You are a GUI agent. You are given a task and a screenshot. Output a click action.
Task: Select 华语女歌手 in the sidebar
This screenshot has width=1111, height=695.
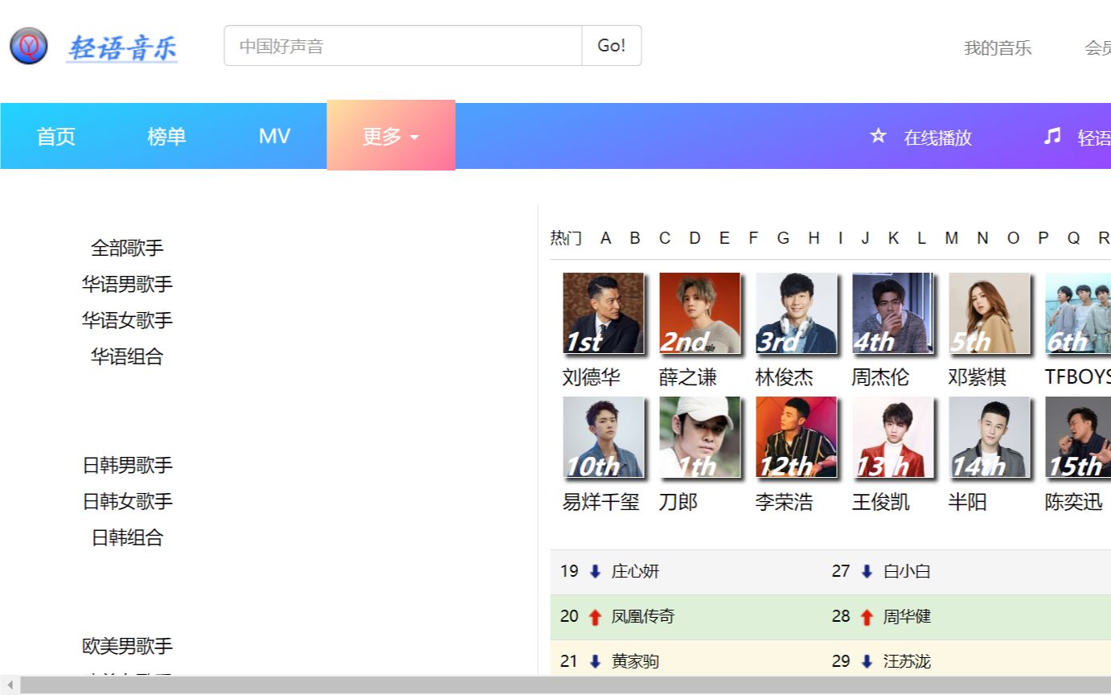click(x=126, y=320)
